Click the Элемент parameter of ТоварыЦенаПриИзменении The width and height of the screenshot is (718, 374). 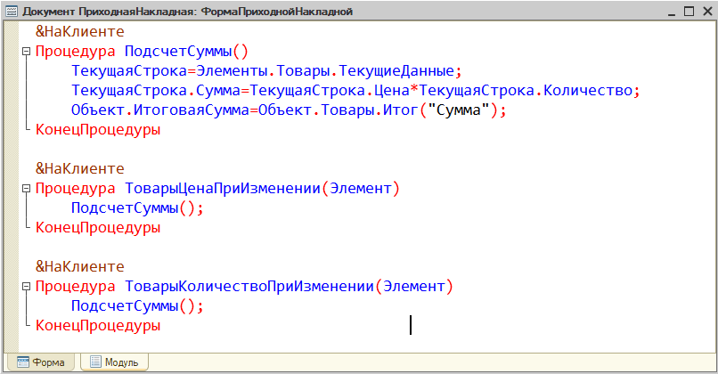pyautogui.click(x=361, y=188)
